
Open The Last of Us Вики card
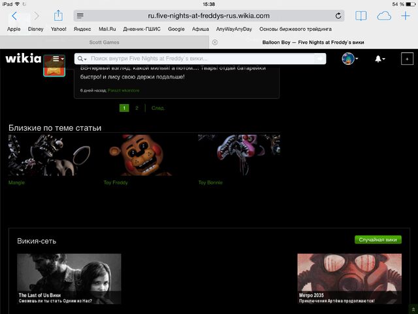pos(69,279)
